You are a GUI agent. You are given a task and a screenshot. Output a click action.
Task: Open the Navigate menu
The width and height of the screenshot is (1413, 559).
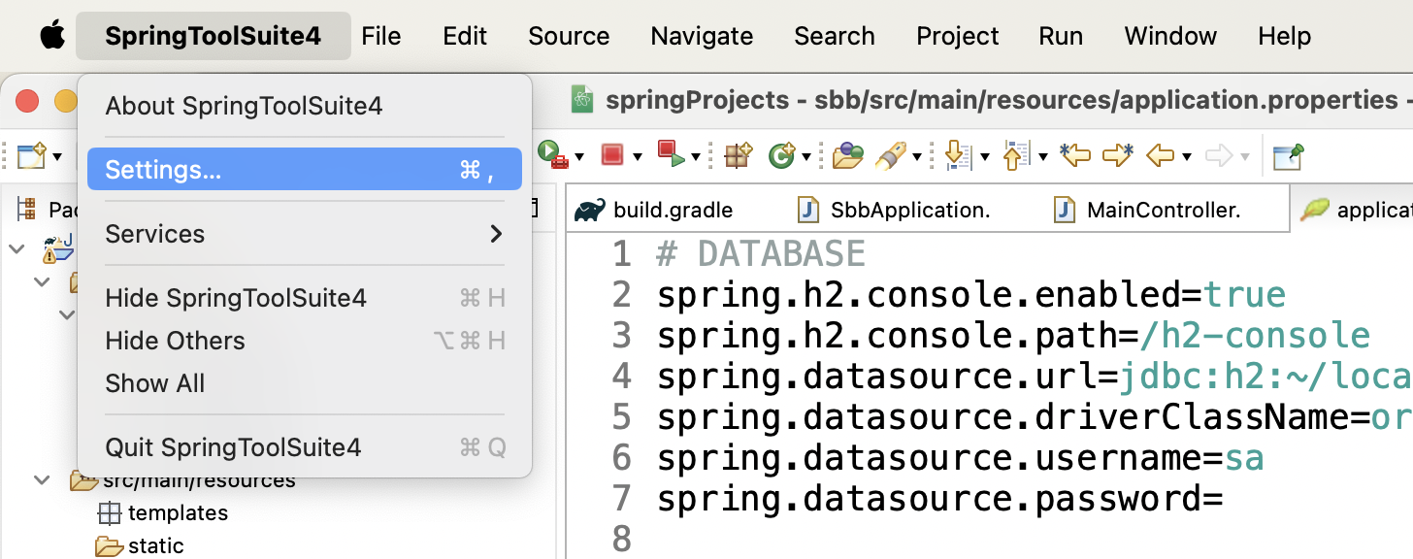click(x=702, y=36)
